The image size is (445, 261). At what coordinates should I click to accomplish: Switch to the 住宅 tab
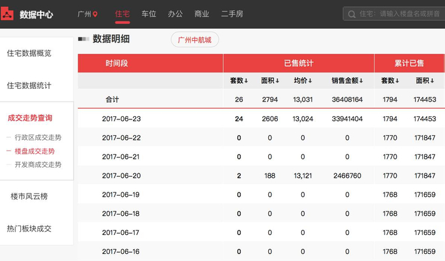click(122, 14)
